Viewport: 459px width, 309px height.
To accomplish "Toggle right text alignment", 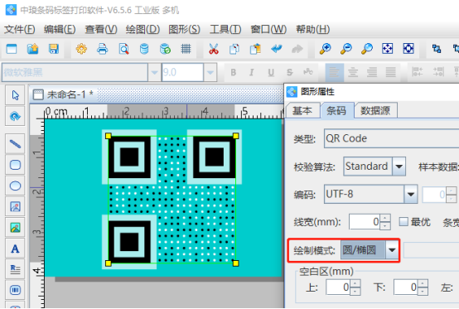I will coord(372,72).
